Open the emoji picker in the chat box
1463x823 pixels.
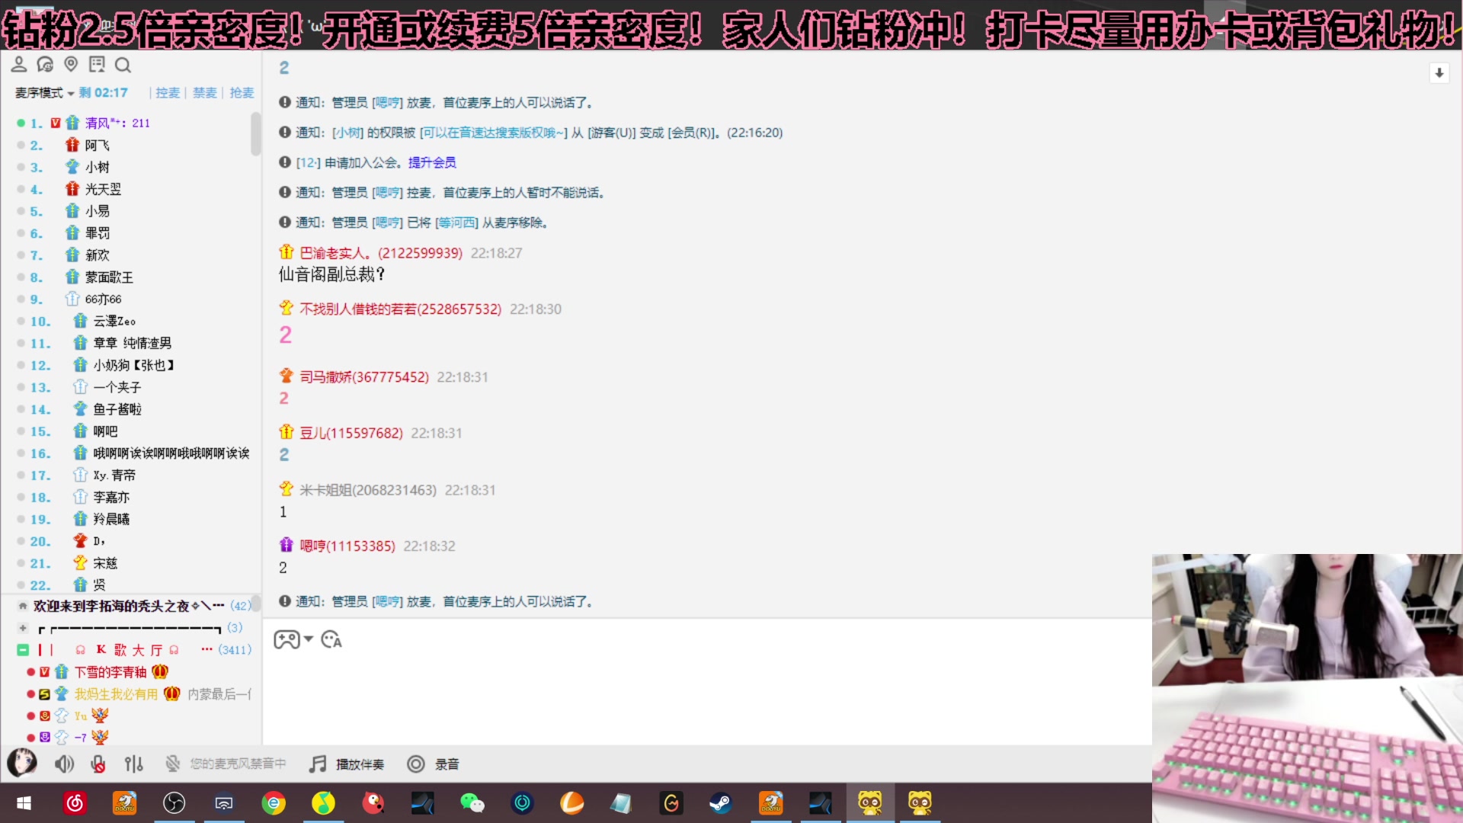click(x=331, y=640)
